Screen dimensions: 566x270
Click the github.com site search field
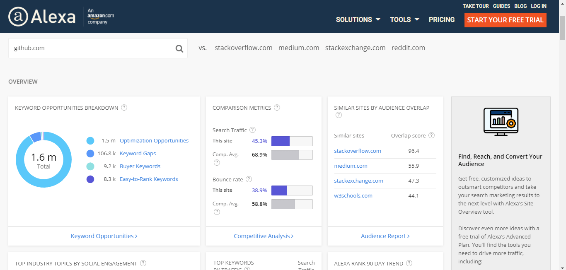[x=91, y=48]
